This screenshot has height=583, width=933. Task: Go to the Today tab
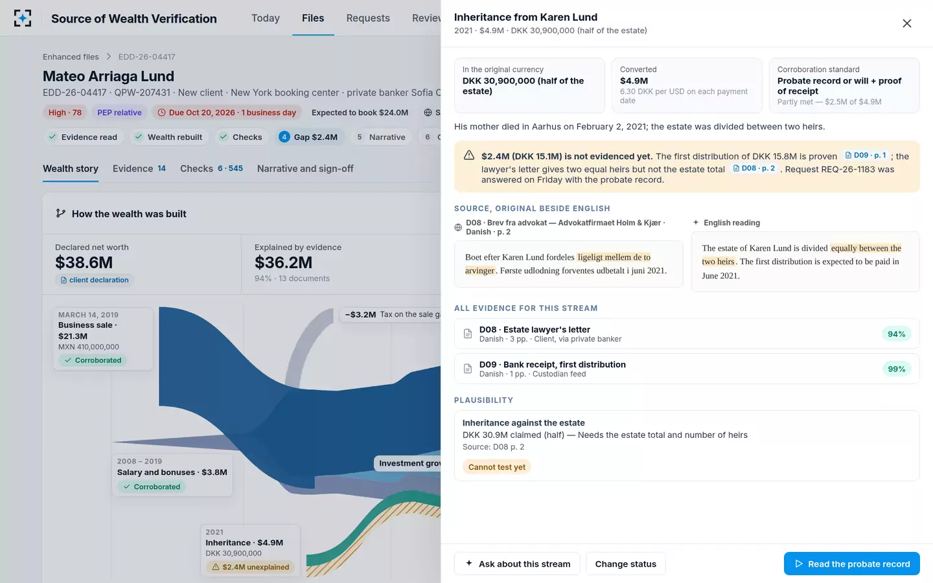click(266, 18)
